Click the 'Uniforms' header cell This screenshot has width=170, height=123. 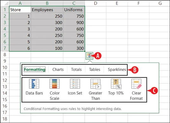coord(74,9)
